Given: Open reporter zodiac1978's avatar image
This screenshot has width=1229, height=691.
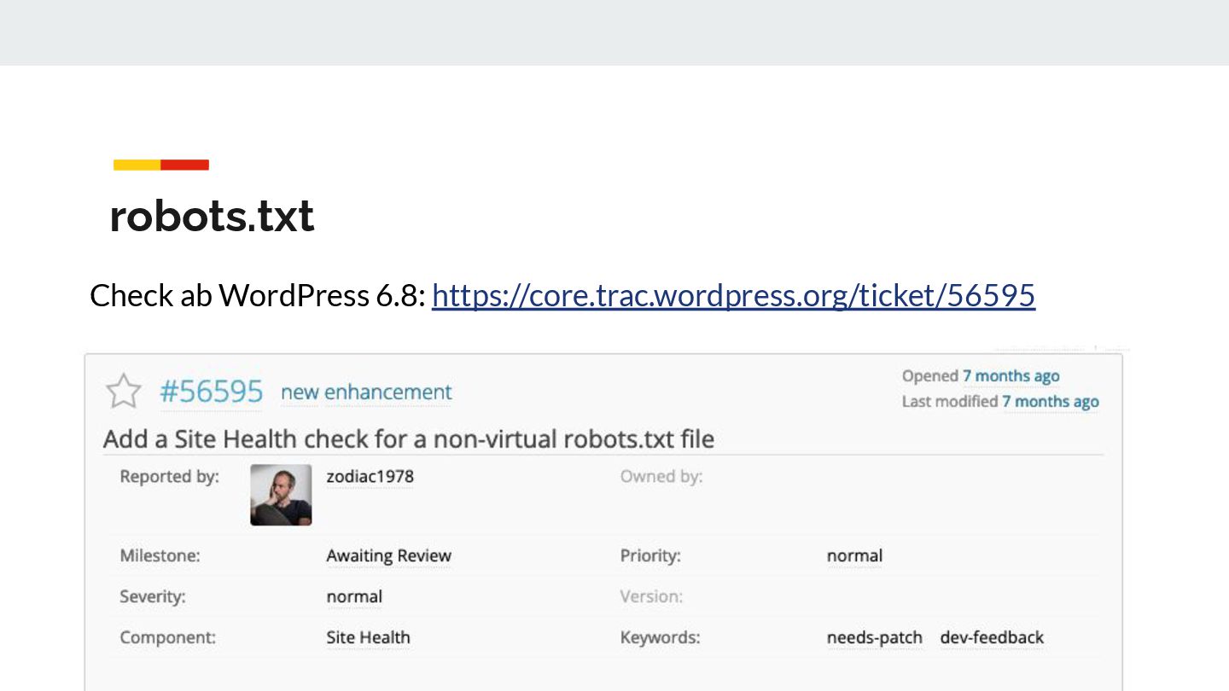Looking at the screenshot, I should [281, 495].
